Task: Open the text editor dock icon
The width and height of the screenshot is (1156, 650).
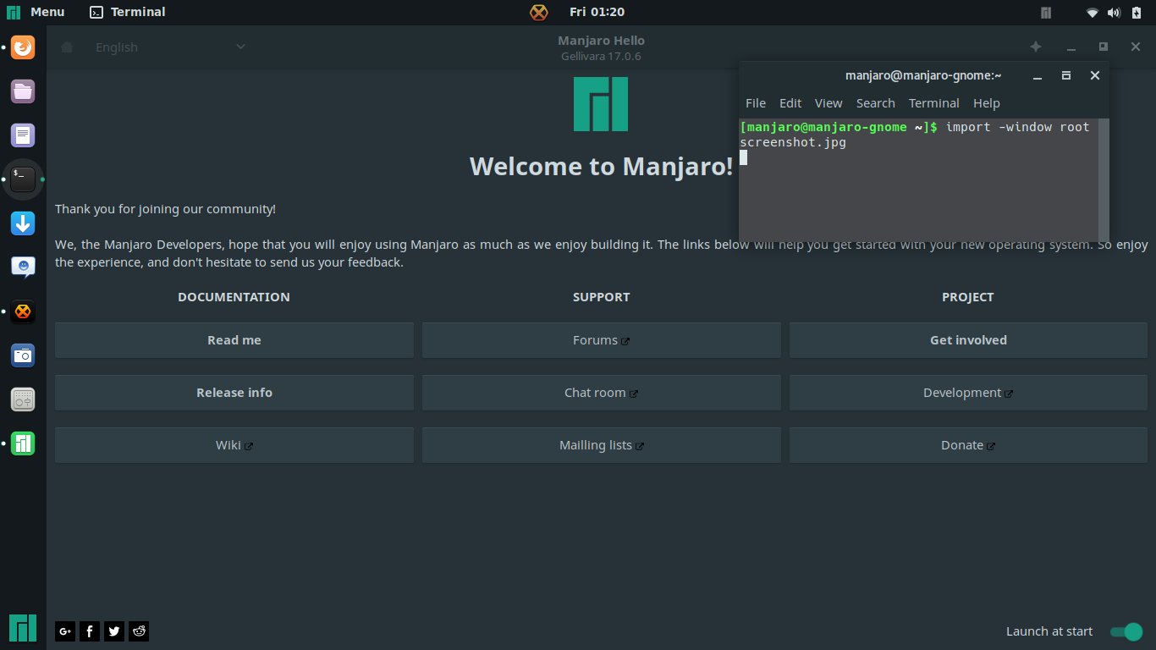Action: (x=23, y=135)
